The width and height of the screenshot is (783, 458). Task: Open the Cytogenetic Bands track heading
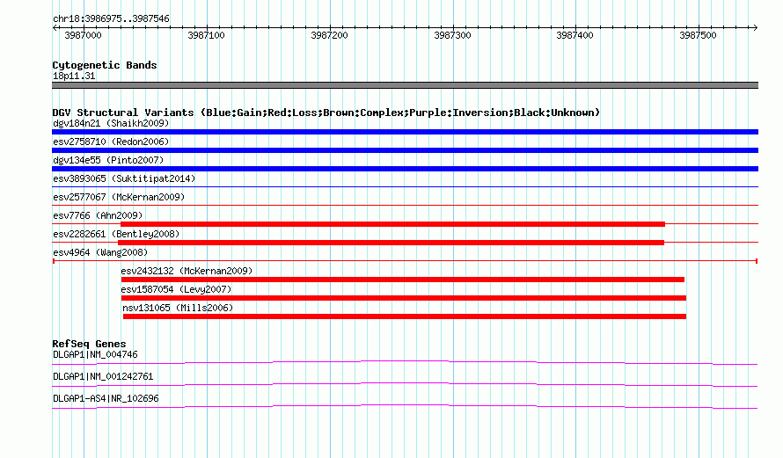(105, 65)
